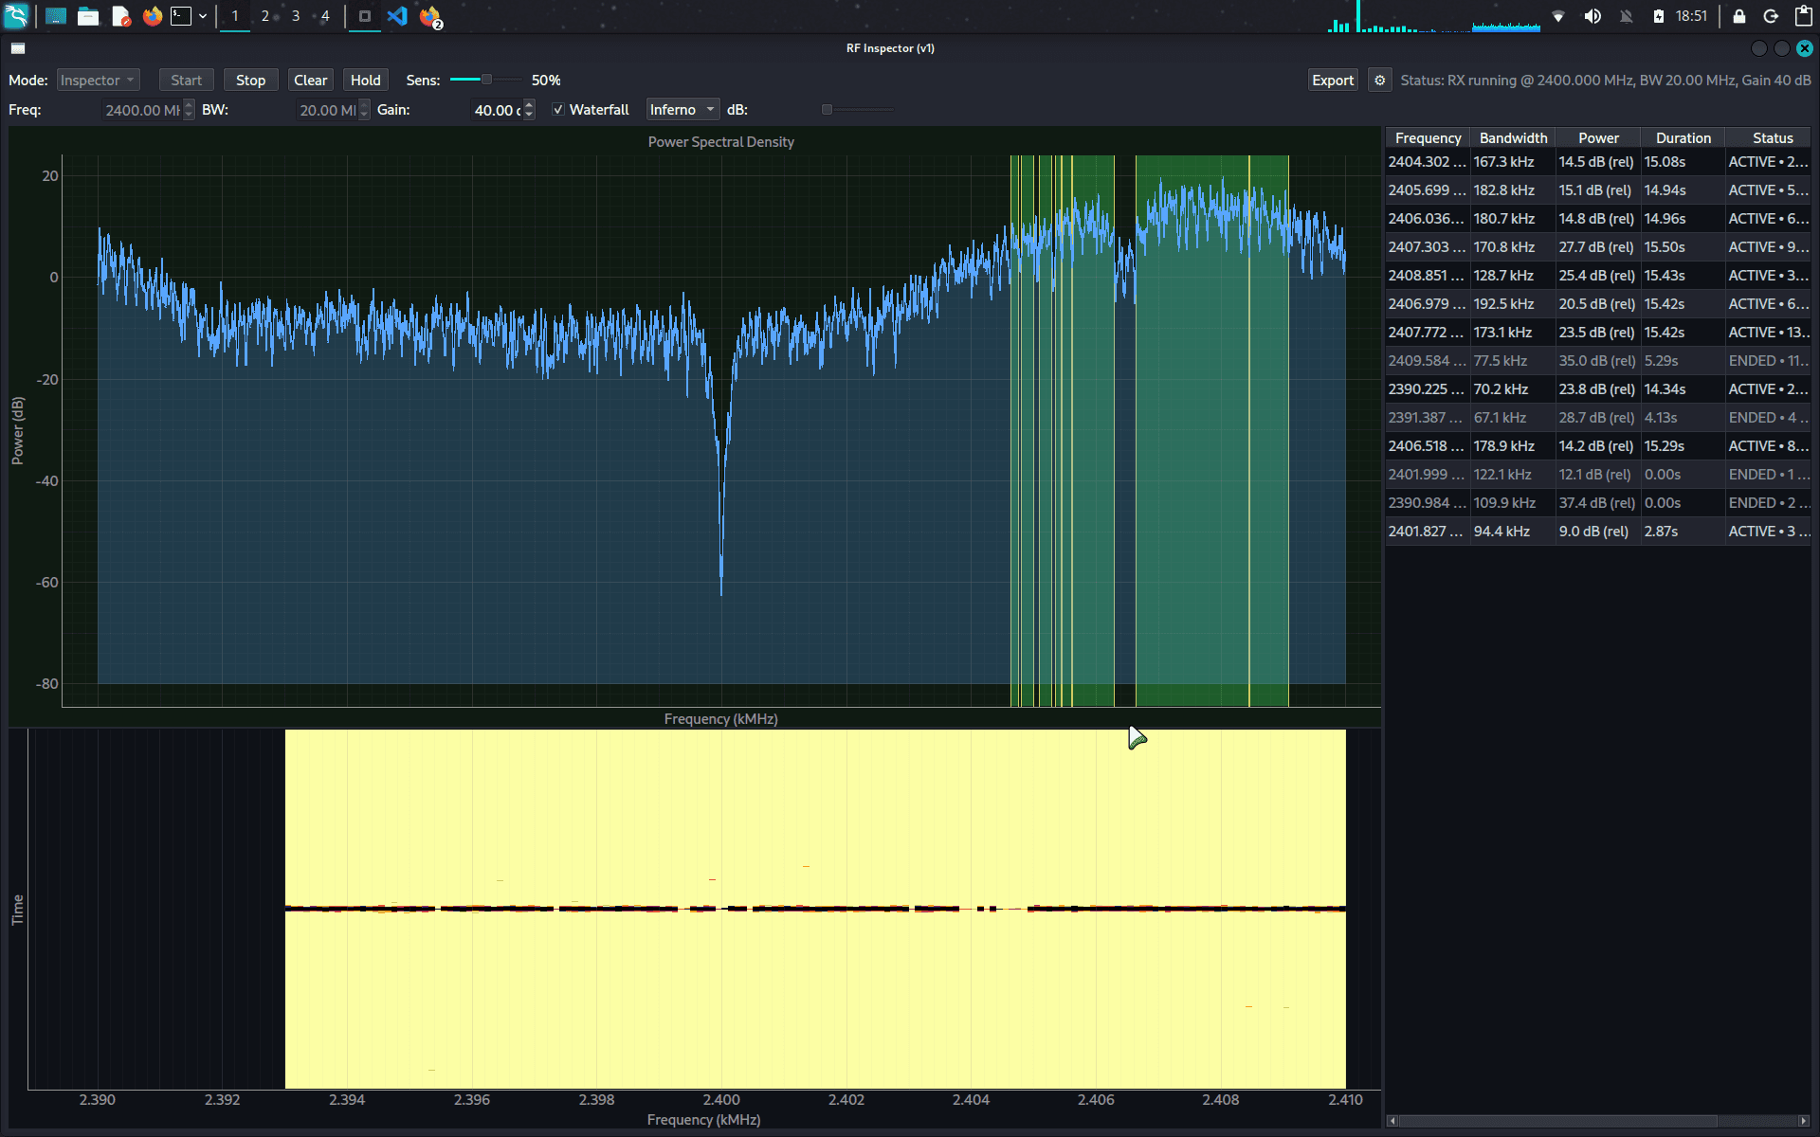Sort table by Power column header

pyautogui.click(x=1598, y=138)
